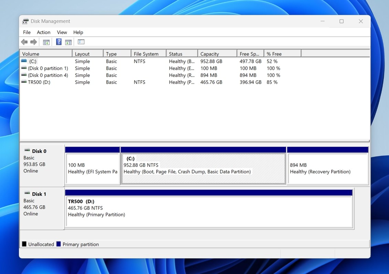The height and width of the screenshot is (274, 389).
Task: Click Show/Hide Console Tree toolbar icon
Action: 46,42
